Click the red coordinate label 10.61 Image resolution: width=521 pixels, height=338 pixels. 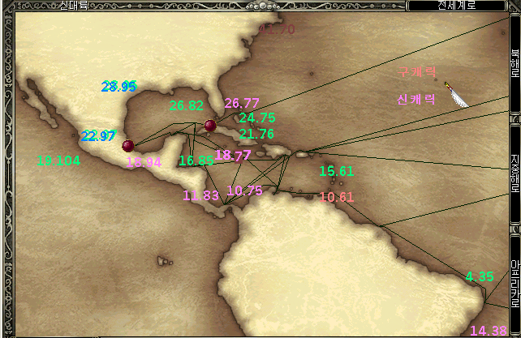(336, 197)
